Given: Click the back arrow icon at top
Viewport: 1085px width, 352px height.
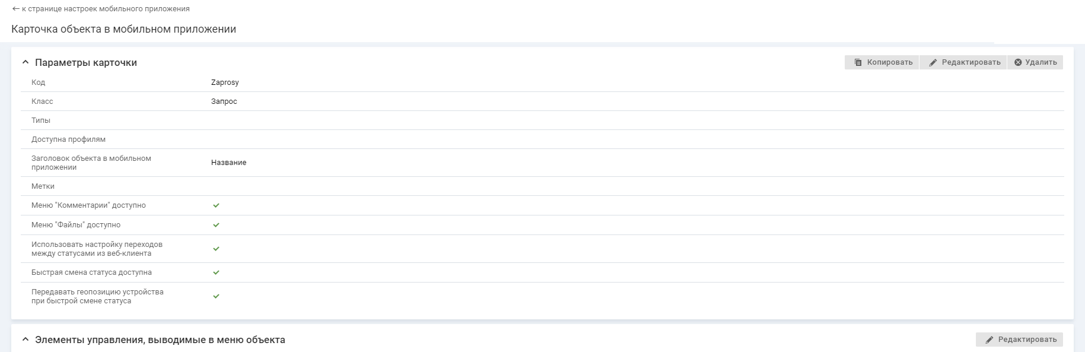Looking at the screenshot, I should click(15, 9).
